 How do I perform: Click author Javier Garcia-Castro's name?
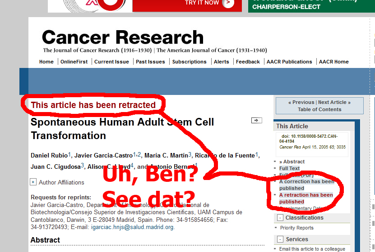point(103,155)
